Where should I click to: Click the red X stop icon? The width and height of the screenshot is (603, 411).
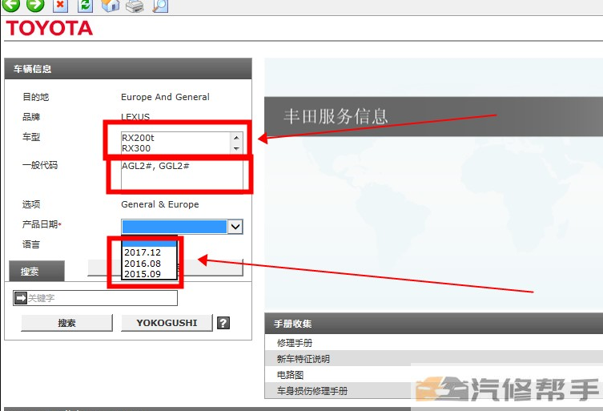click(x=60, y=6)
